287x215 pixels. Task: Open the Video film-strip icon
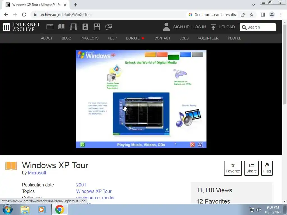pyautogui.click(x=73, y=27)
